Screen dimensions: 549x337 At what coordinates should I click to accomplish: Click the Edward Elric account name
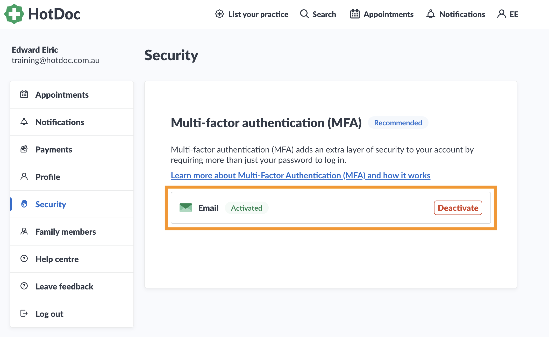pyautogui.click(x=35, y=50)
